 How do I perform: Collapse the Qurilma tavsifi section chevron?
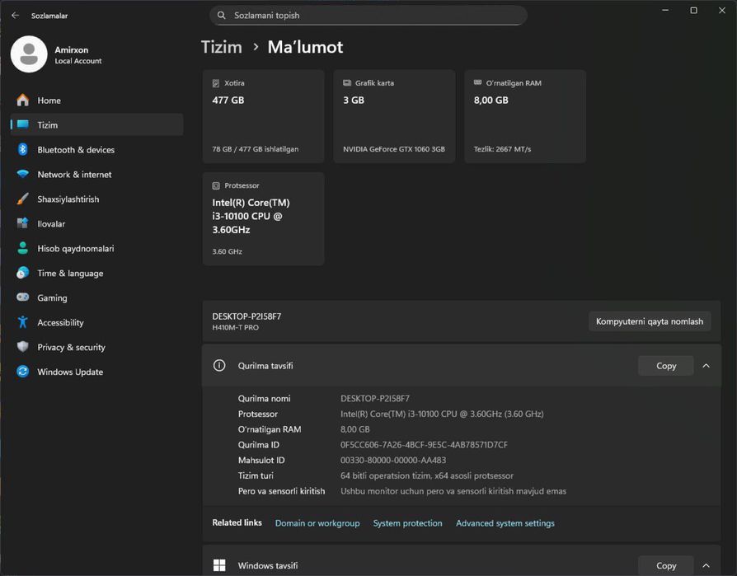click(x=706, y=366)
